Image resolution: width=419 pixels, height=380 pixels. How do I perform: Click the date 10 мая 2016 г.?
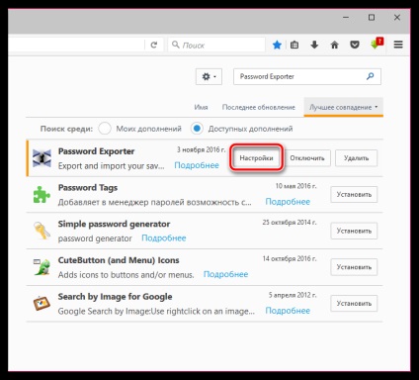tap(295, 186)
